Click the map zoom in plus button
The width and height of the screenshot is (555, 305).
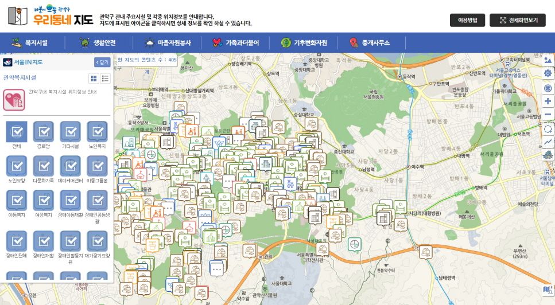pyautogui.click(x=548, y=101)
